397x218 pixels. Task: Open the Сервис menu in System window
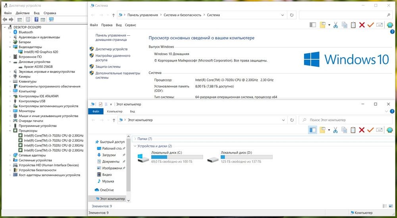(130, 25)
